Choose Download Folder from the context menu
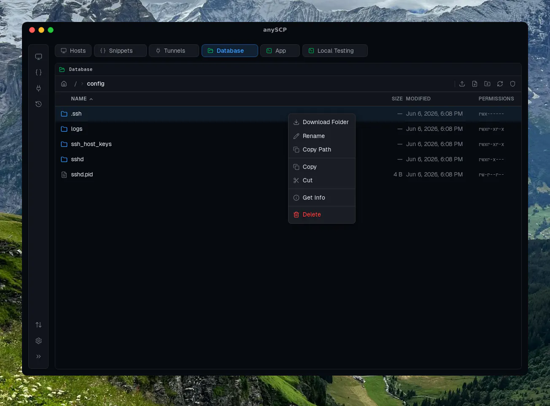The width and height of the screenshot is (550, 406). [x=322, y=122]
